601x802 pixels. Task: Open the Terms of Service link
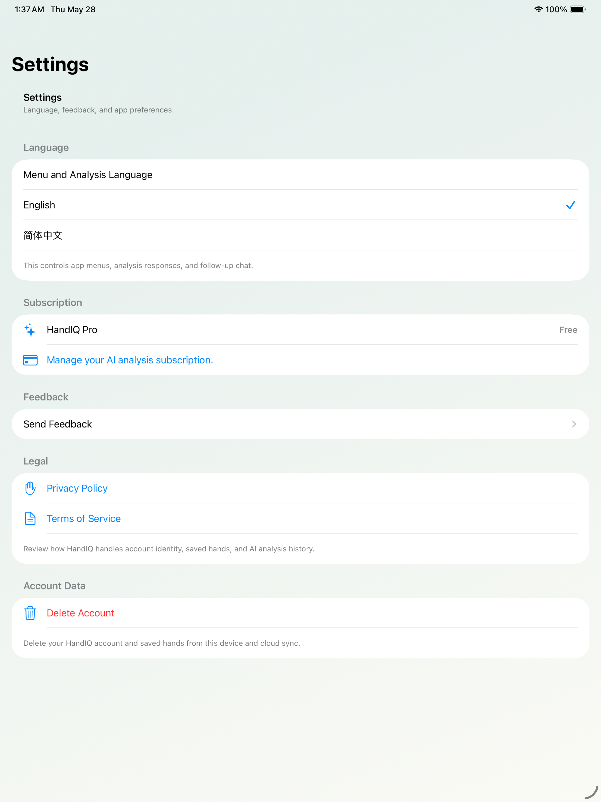(84, 518)
